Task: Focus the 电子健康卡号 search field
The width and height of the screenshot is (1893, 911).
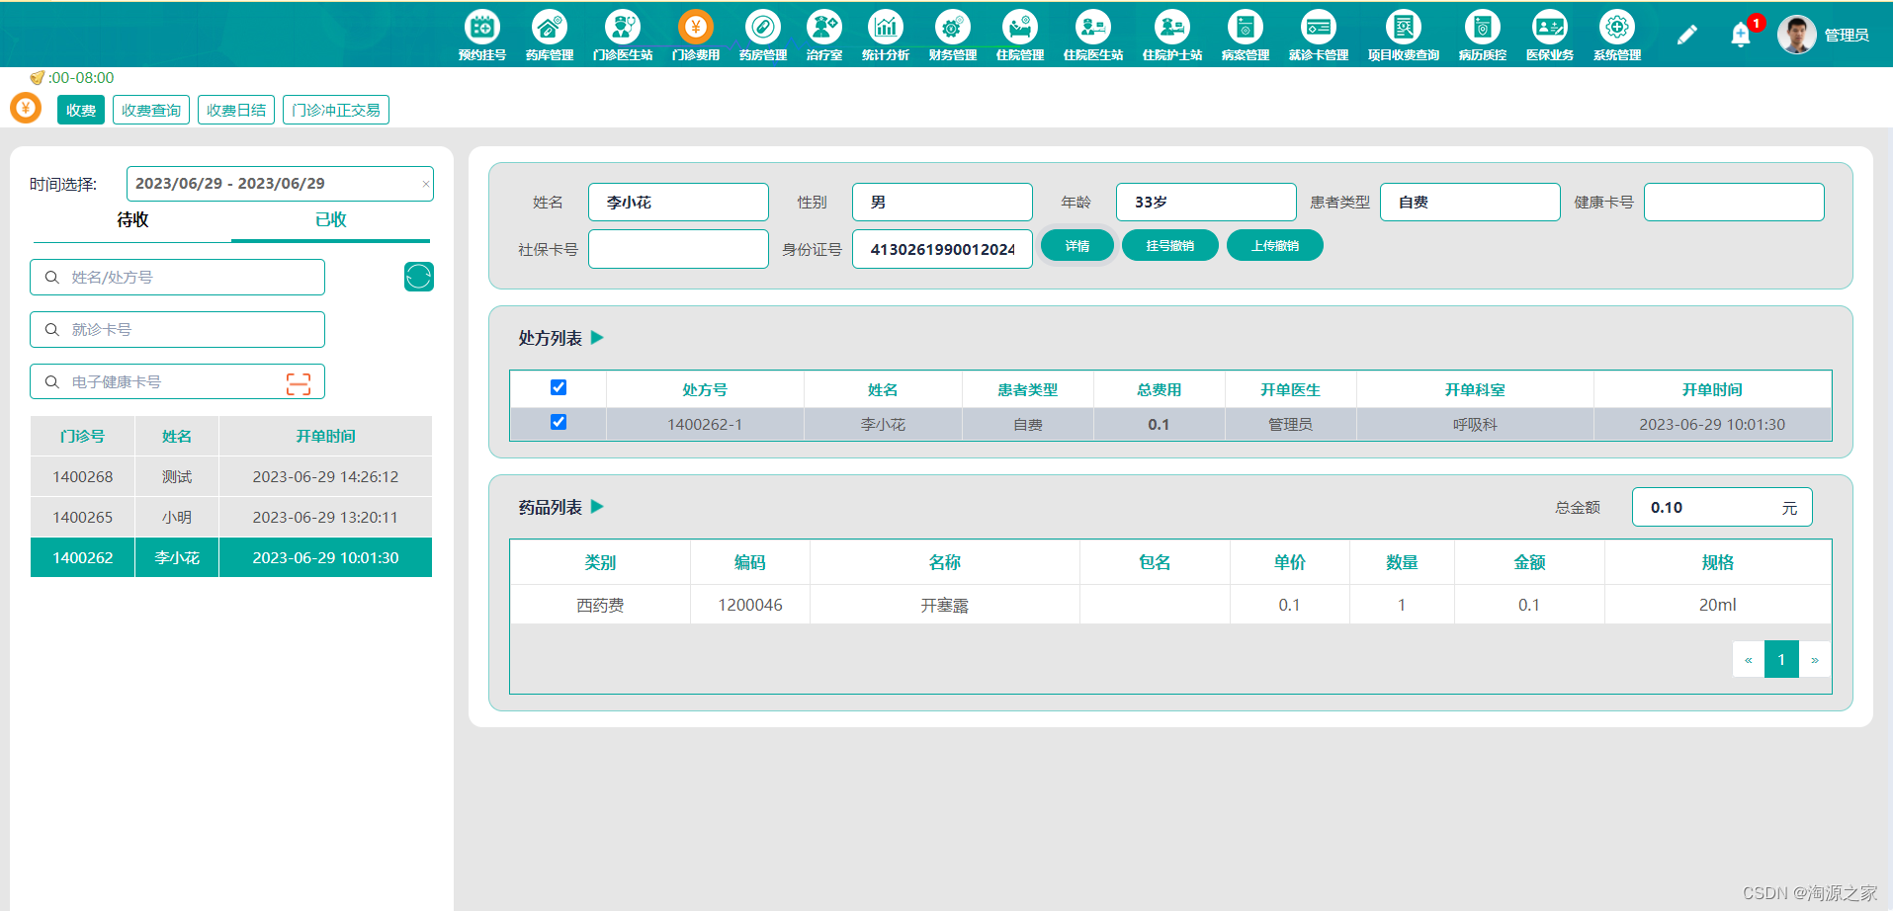Action: click(177, 381)
